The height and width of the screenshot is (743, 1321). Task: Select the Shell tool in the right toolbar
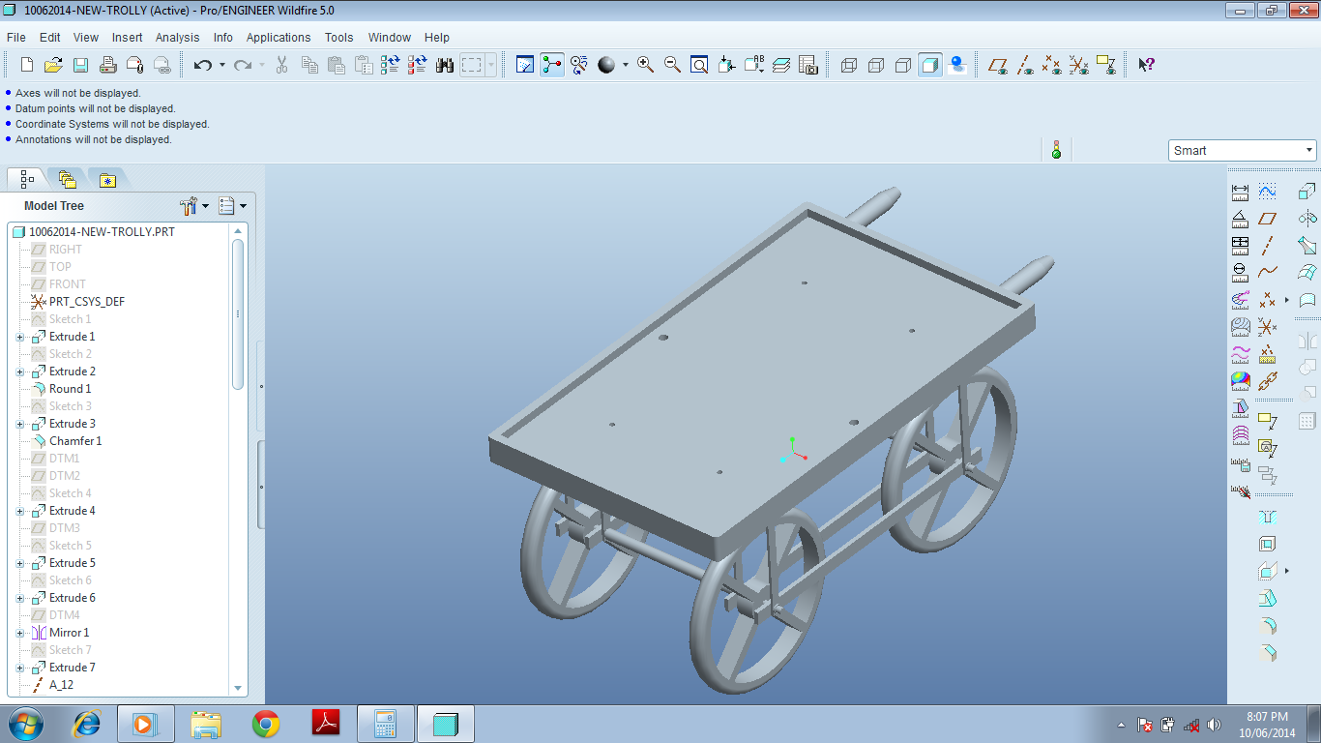[1268, 544]
